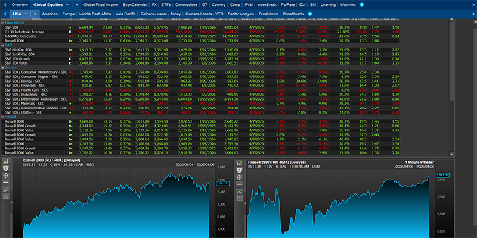
Task: Activate crosshair tool on intraday chart
Action: point(240,177)
